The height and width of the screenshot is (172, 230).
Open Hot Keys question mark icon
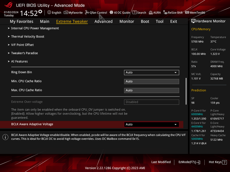click(225, 162)
